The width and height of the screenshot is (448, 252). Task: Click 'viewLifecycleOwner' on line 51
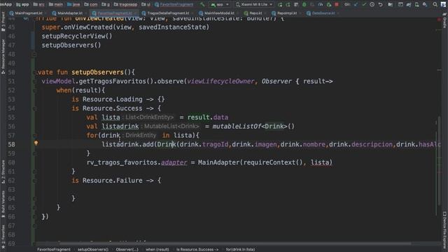[x=220, y=81]
